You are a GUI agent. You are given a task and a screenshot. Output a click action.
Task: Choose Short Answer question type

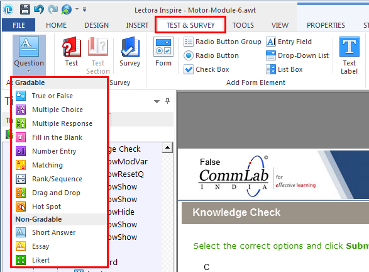[59, 232]
